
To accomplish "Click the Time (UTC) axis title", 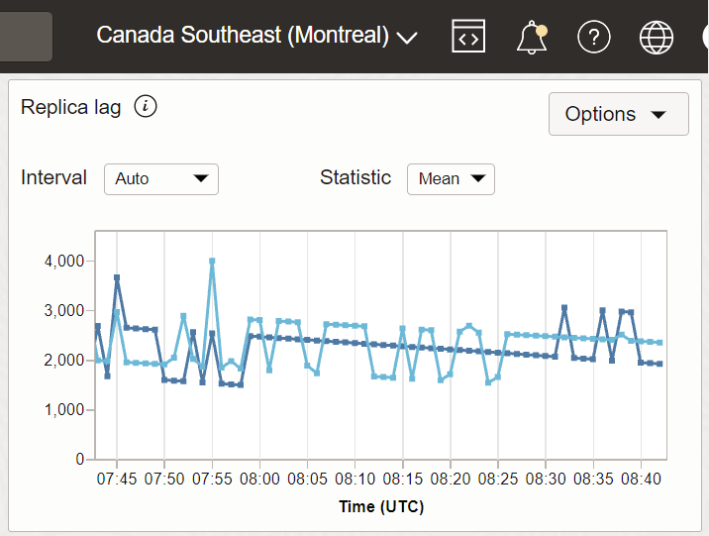I will pos(381,507).
